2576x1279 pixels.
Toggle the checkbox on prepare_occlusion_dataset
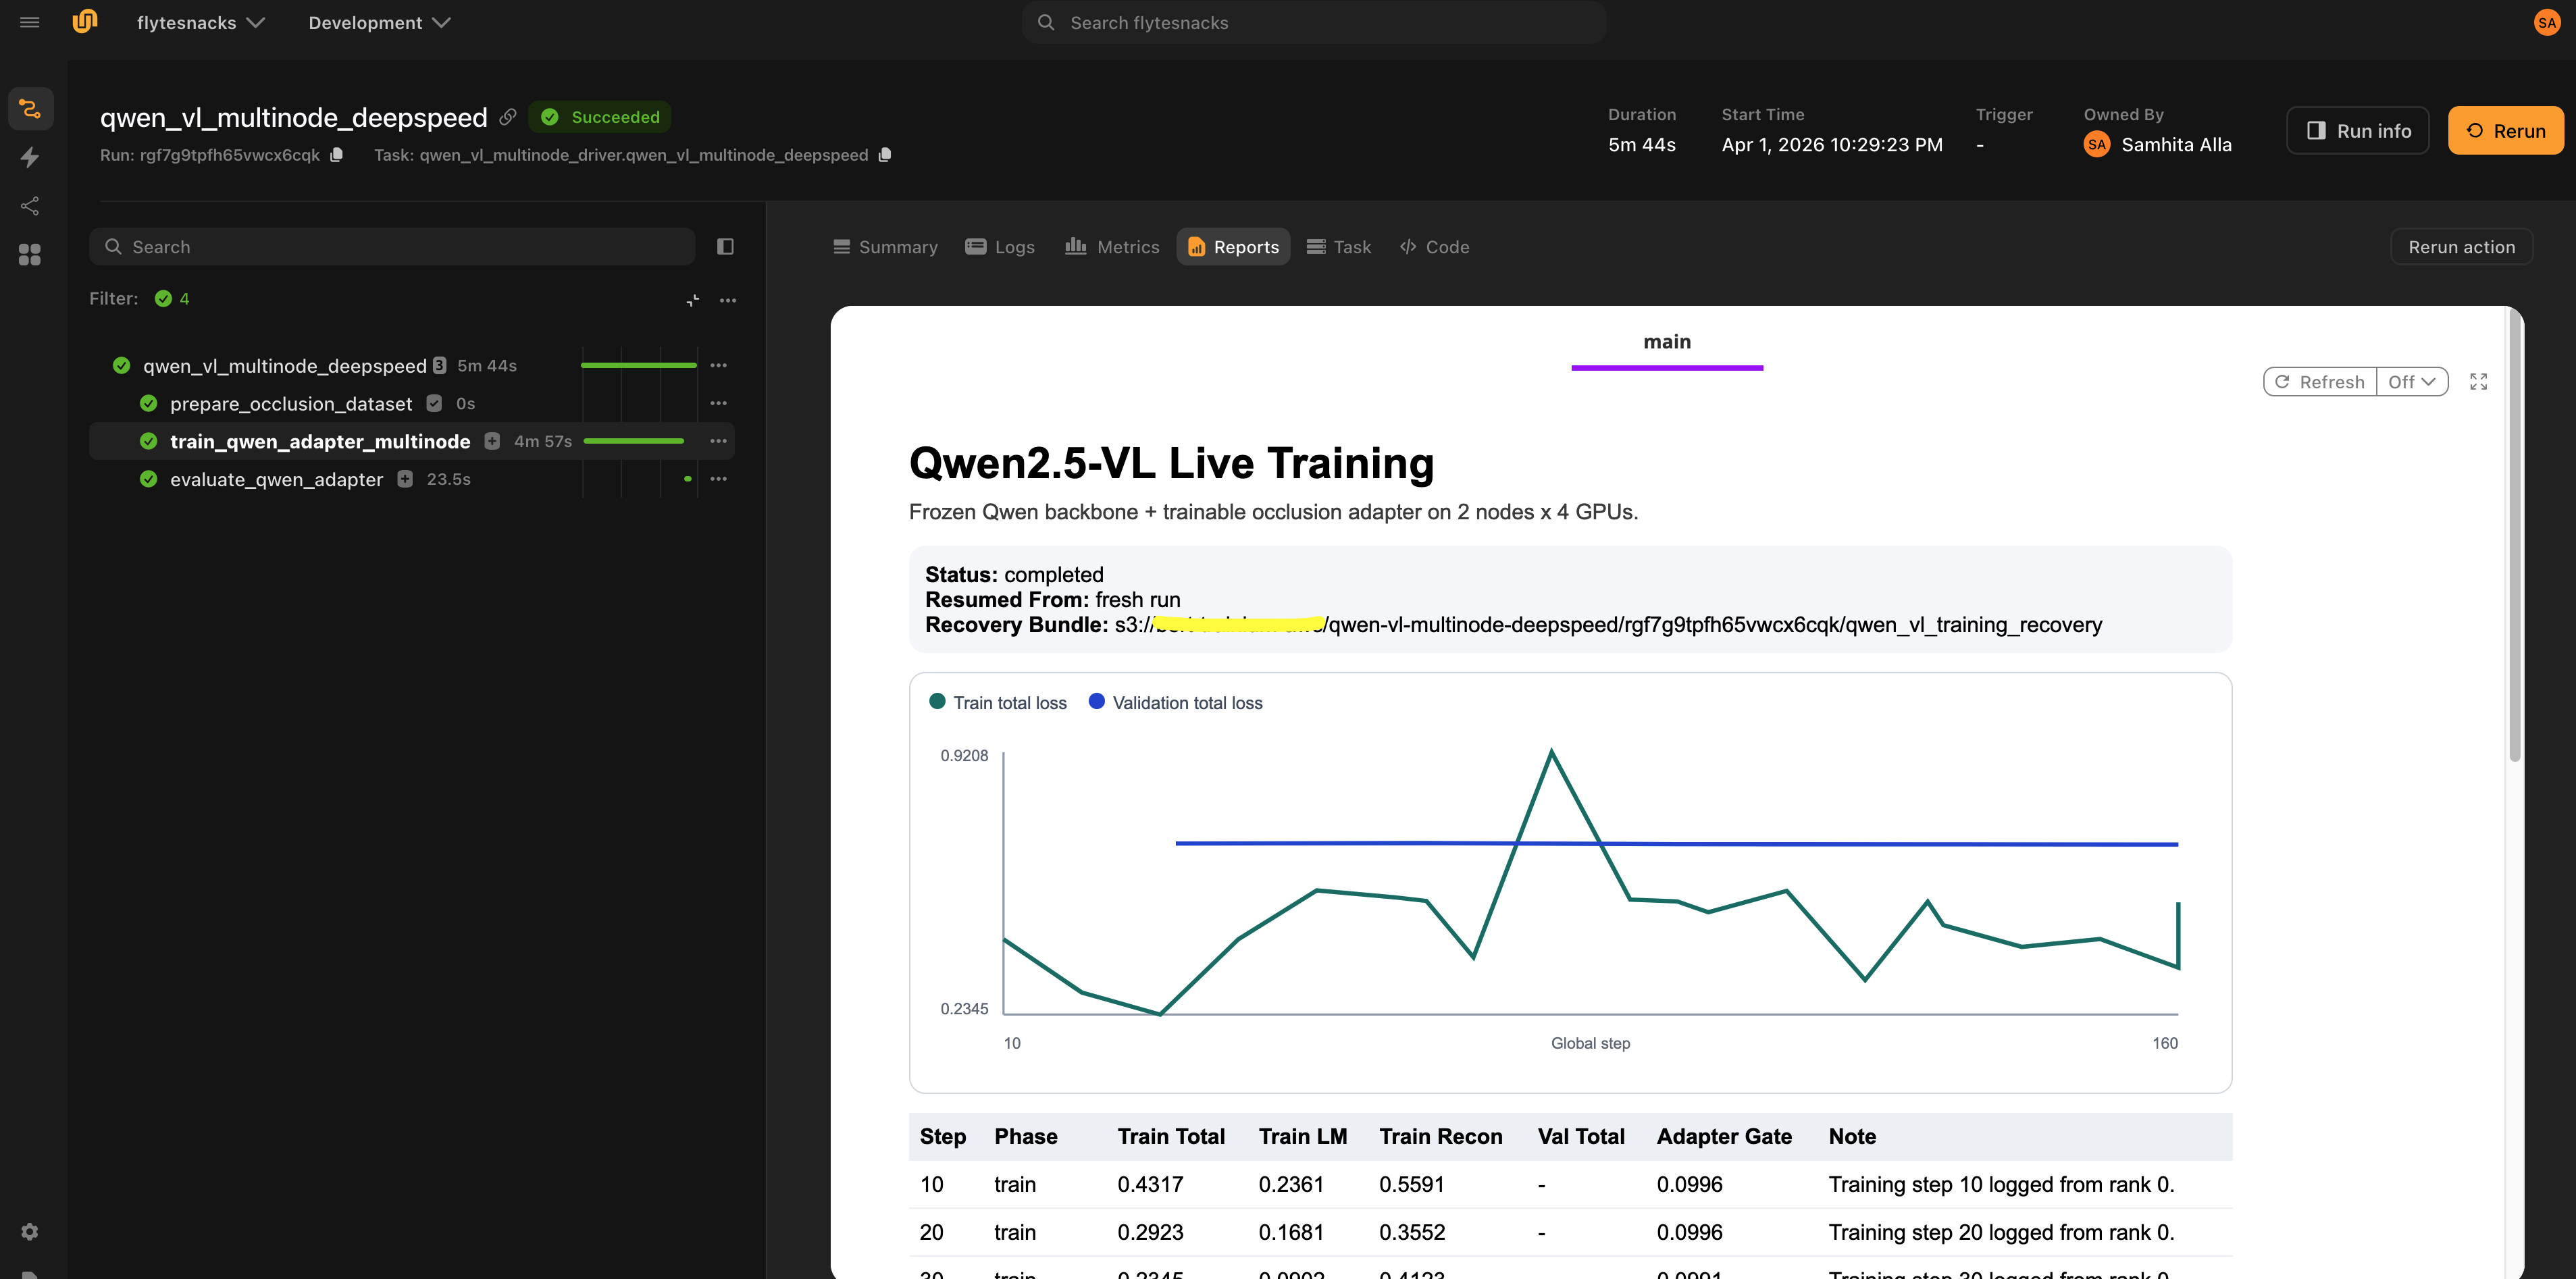point(434,403)
